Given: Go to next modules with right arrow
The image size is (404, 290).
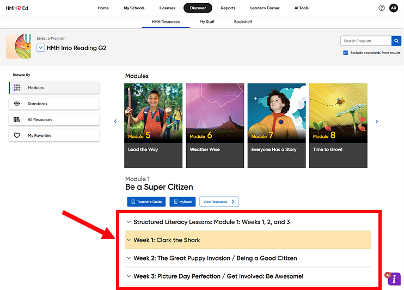Looking at the screenshot, I should pos(376,121).
